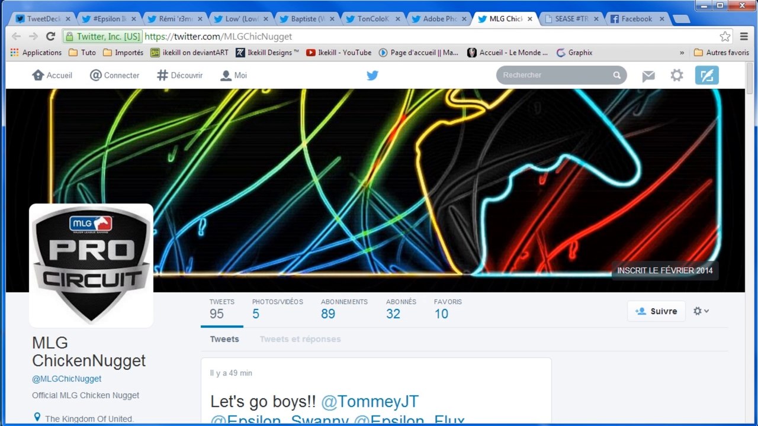Viewport: 758px width, 426px height.
Task: Open the Découvrir hashtag page
Action: [x=179, y=75]
